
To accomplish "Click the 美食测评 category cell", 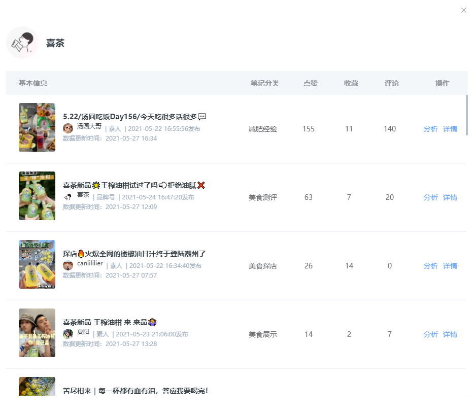I will (263, 198).
